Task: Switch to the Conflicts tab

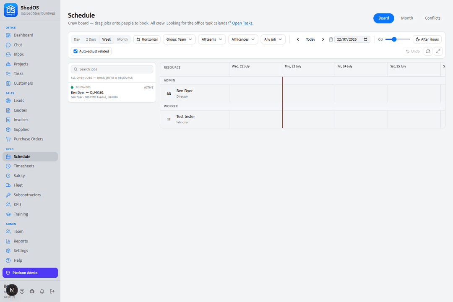Action: (432, 18)
